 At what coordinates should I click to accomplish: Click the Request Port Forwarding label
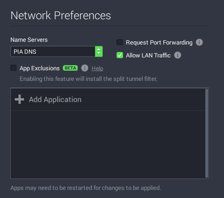point(159,42)
